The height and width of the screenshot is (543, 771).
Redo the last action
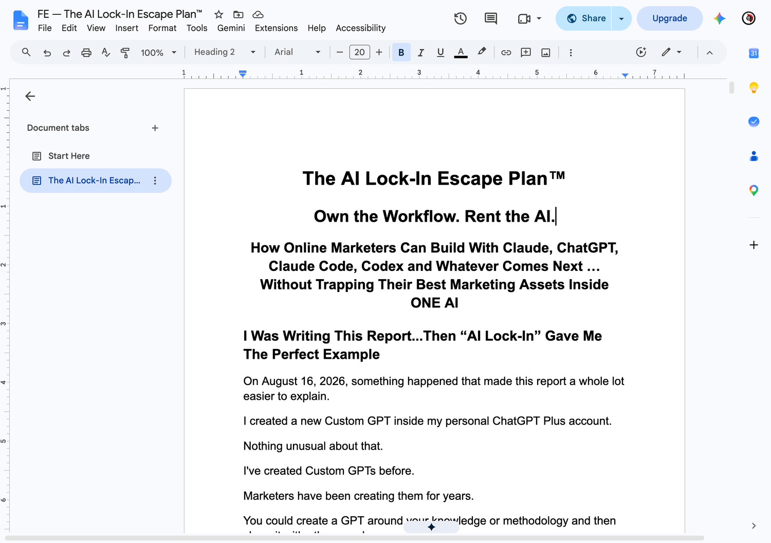66,52
